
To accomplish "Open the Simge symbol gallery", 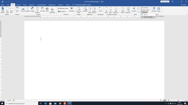I will 159,10.
